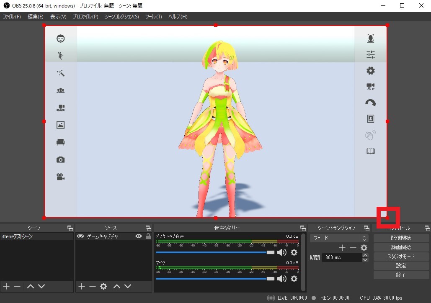Click the photo camera screenshot icon

pos(60,159)
